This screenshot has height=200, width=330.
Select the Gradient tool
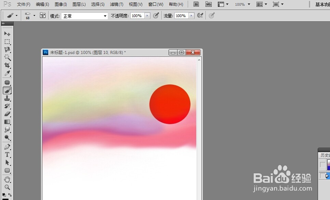click(x=7, y=122)
